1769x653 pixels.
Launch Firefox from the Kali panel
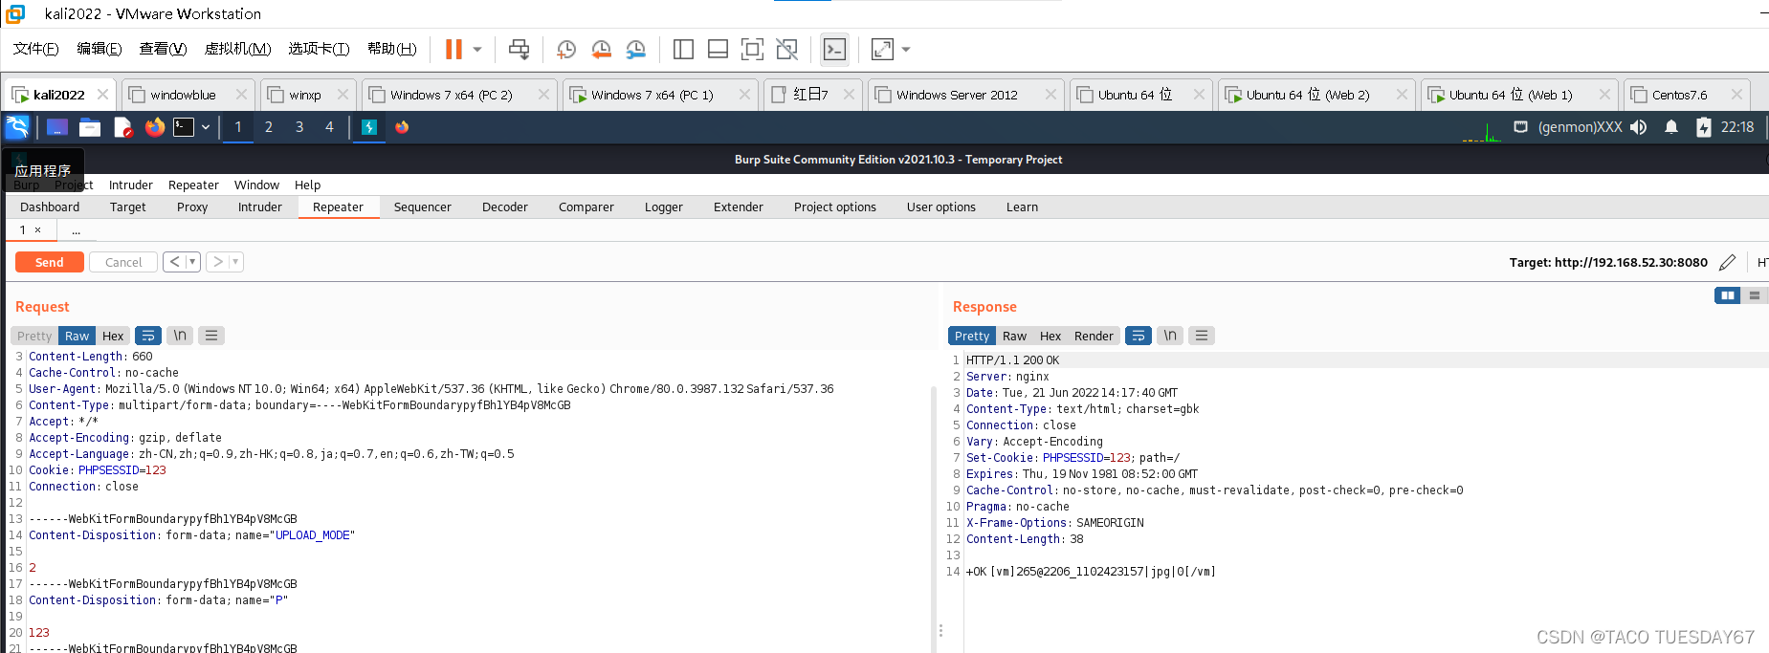(x=154, y=127)
